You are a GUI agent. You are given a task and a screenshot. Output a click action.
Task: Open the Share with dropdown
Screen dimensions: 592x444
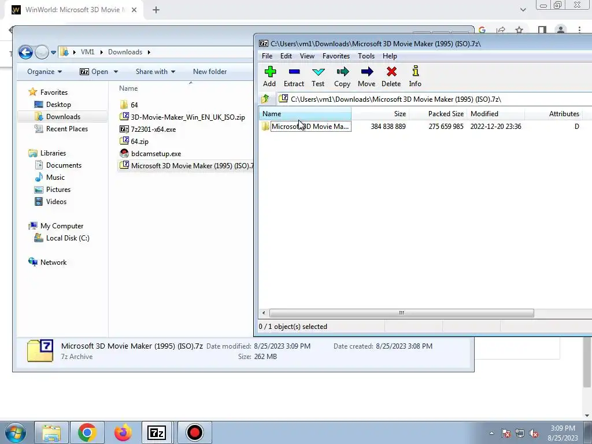(x=155, y=72)
